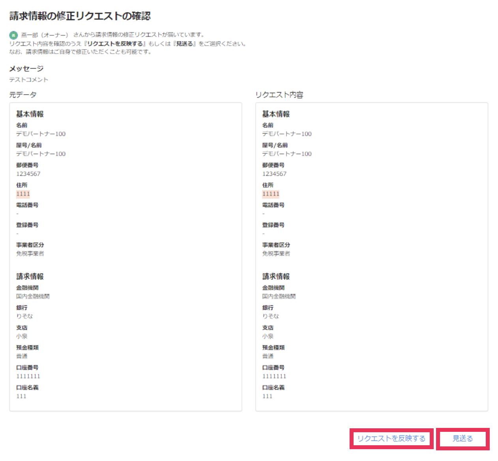Click account holder 111 in リクエスト内容
Viewport: 498px width, 461px height.
[x=268, y=396]
